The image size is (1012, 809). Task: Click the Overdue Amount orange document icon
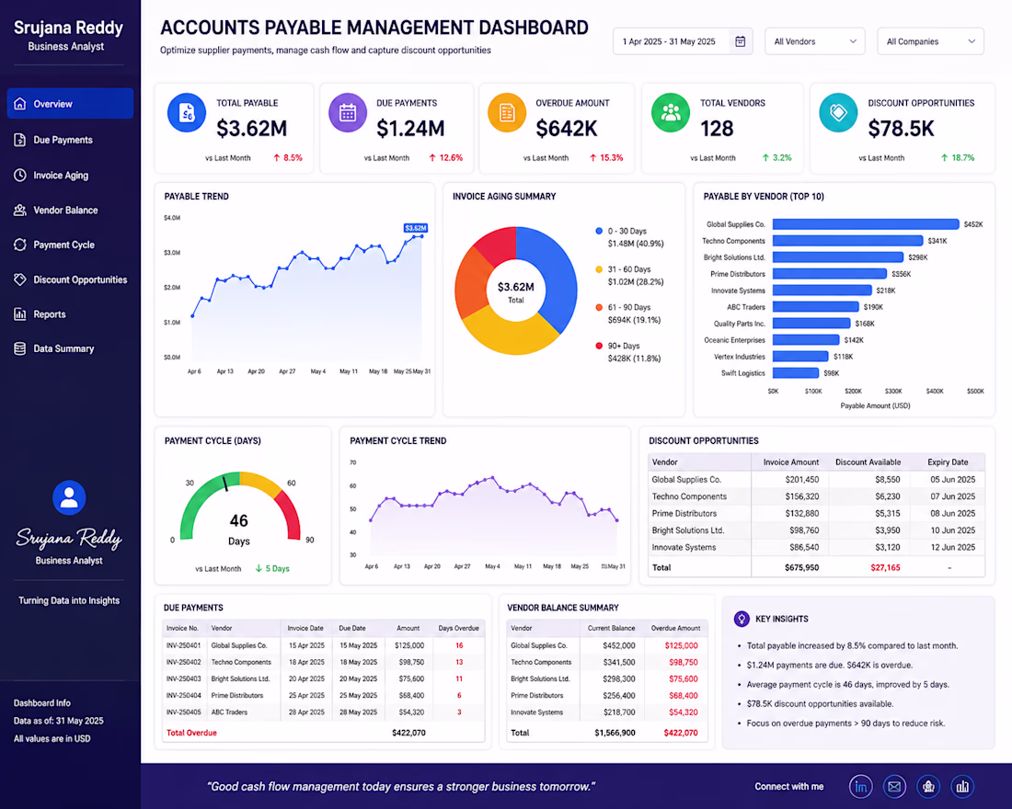pyautogui.click(x=507, y=113)
